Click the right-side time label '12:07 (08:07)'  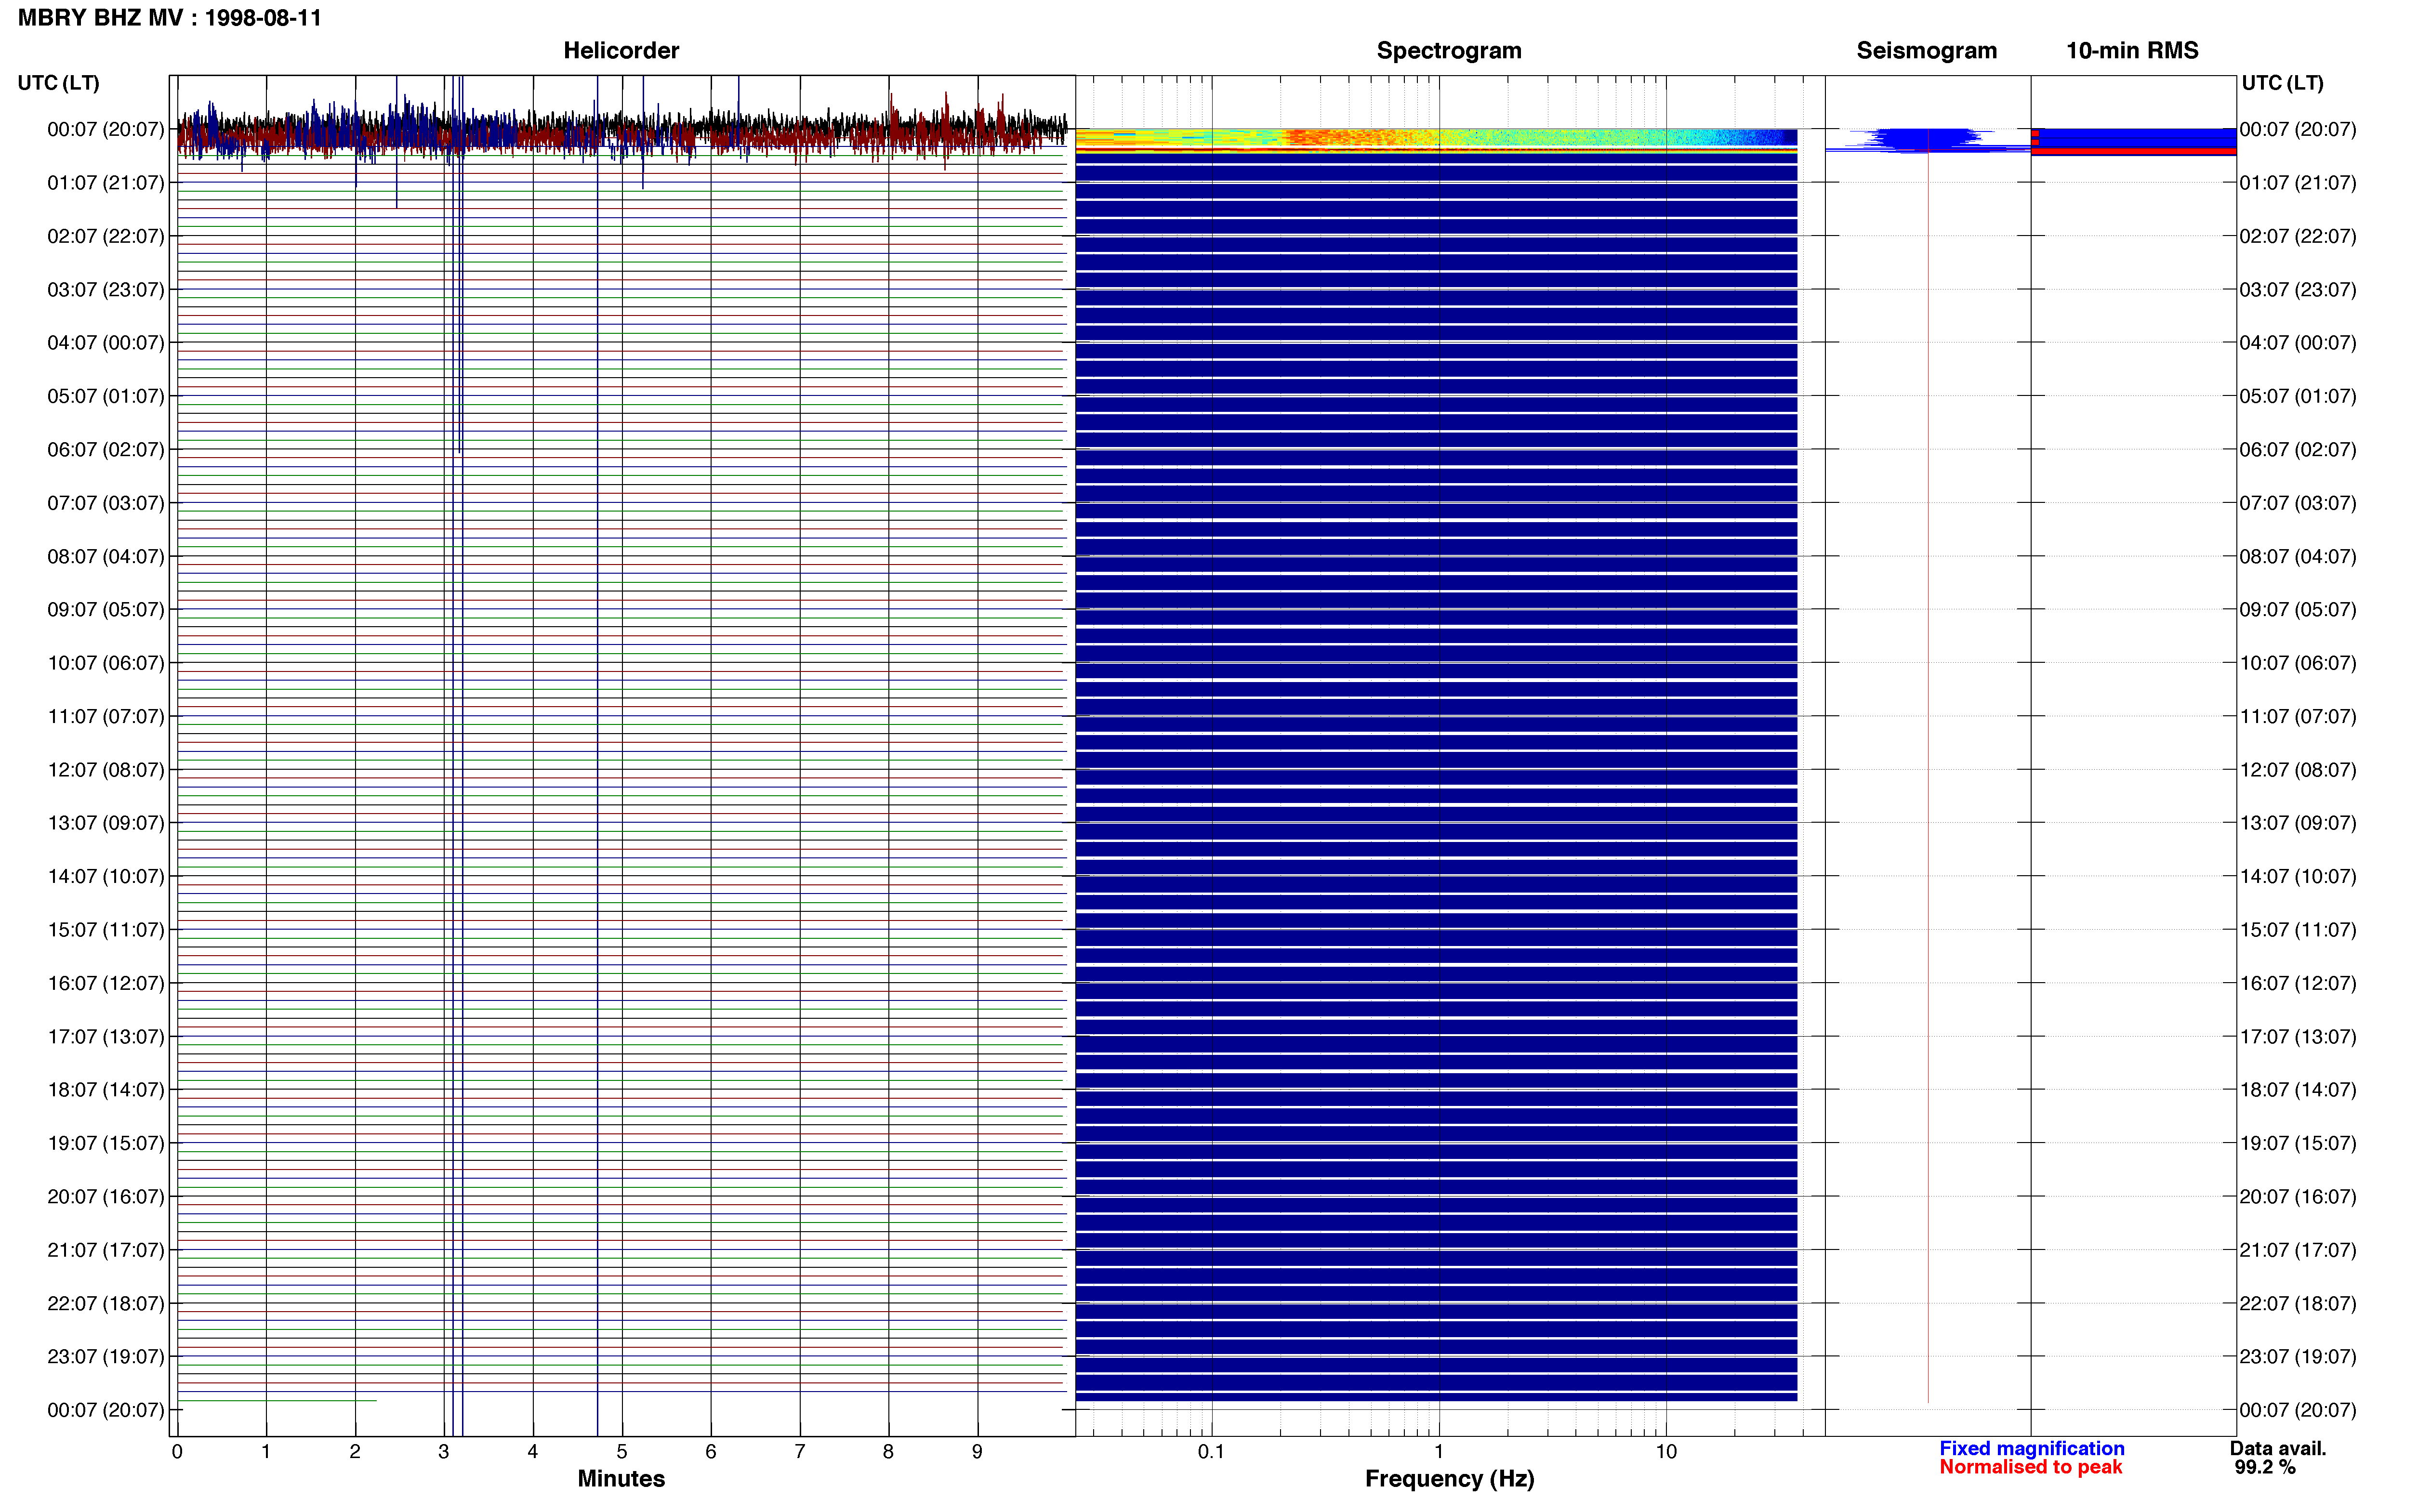(2298, 770)
